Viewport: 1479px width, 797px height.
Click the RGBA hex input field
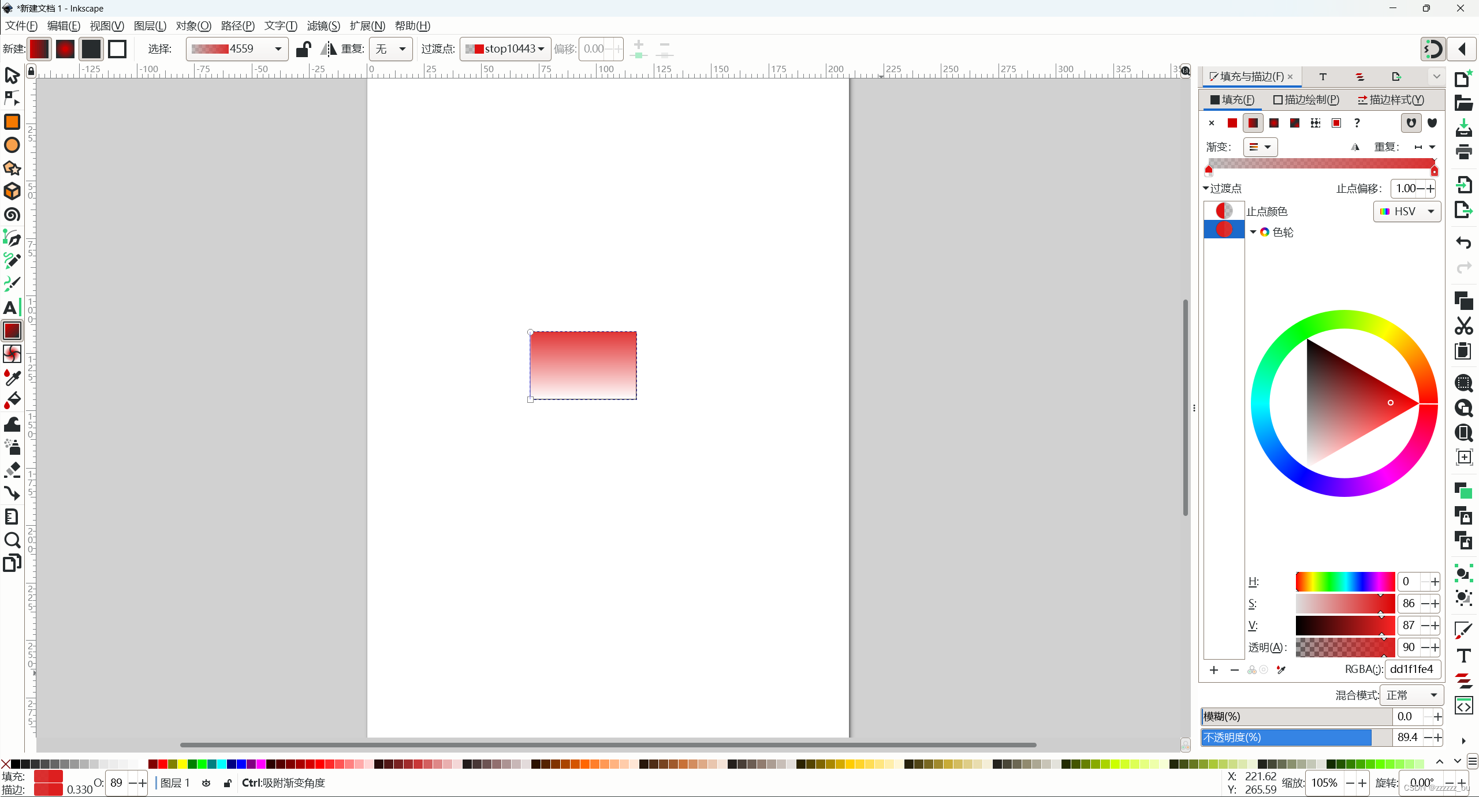tap(1411, 669)
